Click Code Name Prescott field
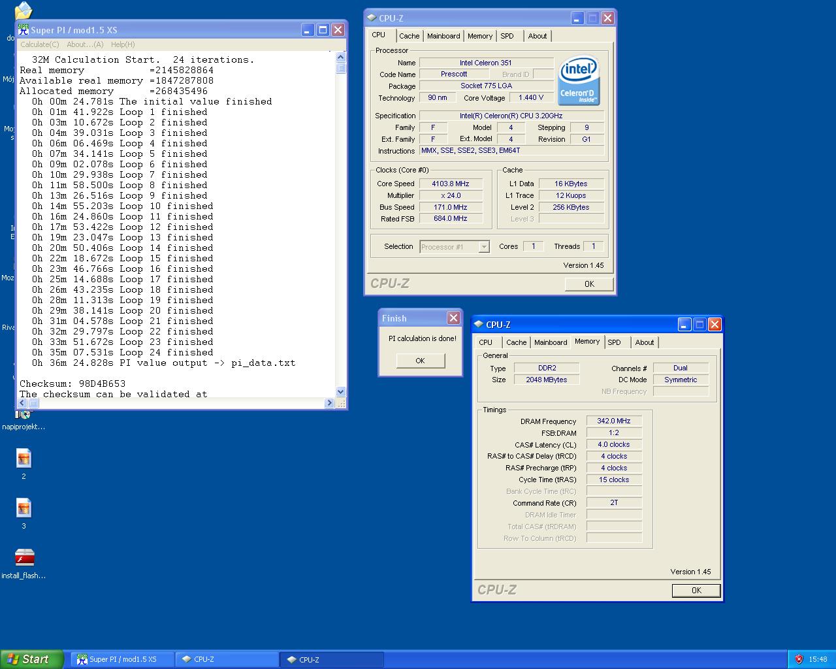Viewport: 836px width, 669px height. [454, 74]
